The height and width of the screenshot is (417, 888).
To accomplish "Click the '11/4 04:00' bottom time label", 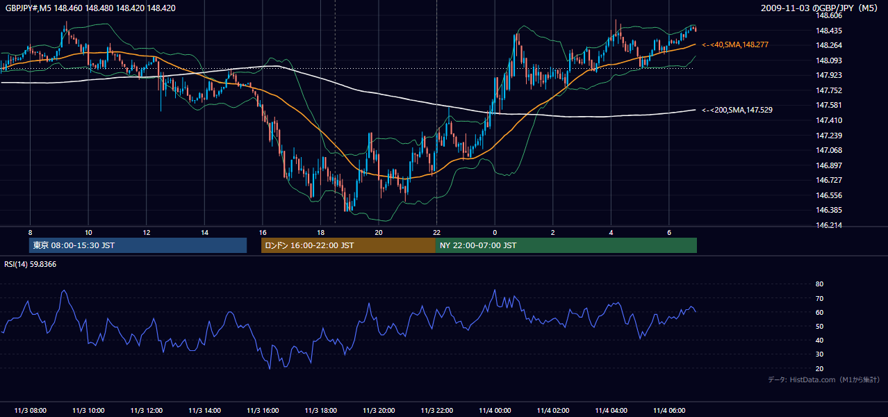I will pos(610,411).
